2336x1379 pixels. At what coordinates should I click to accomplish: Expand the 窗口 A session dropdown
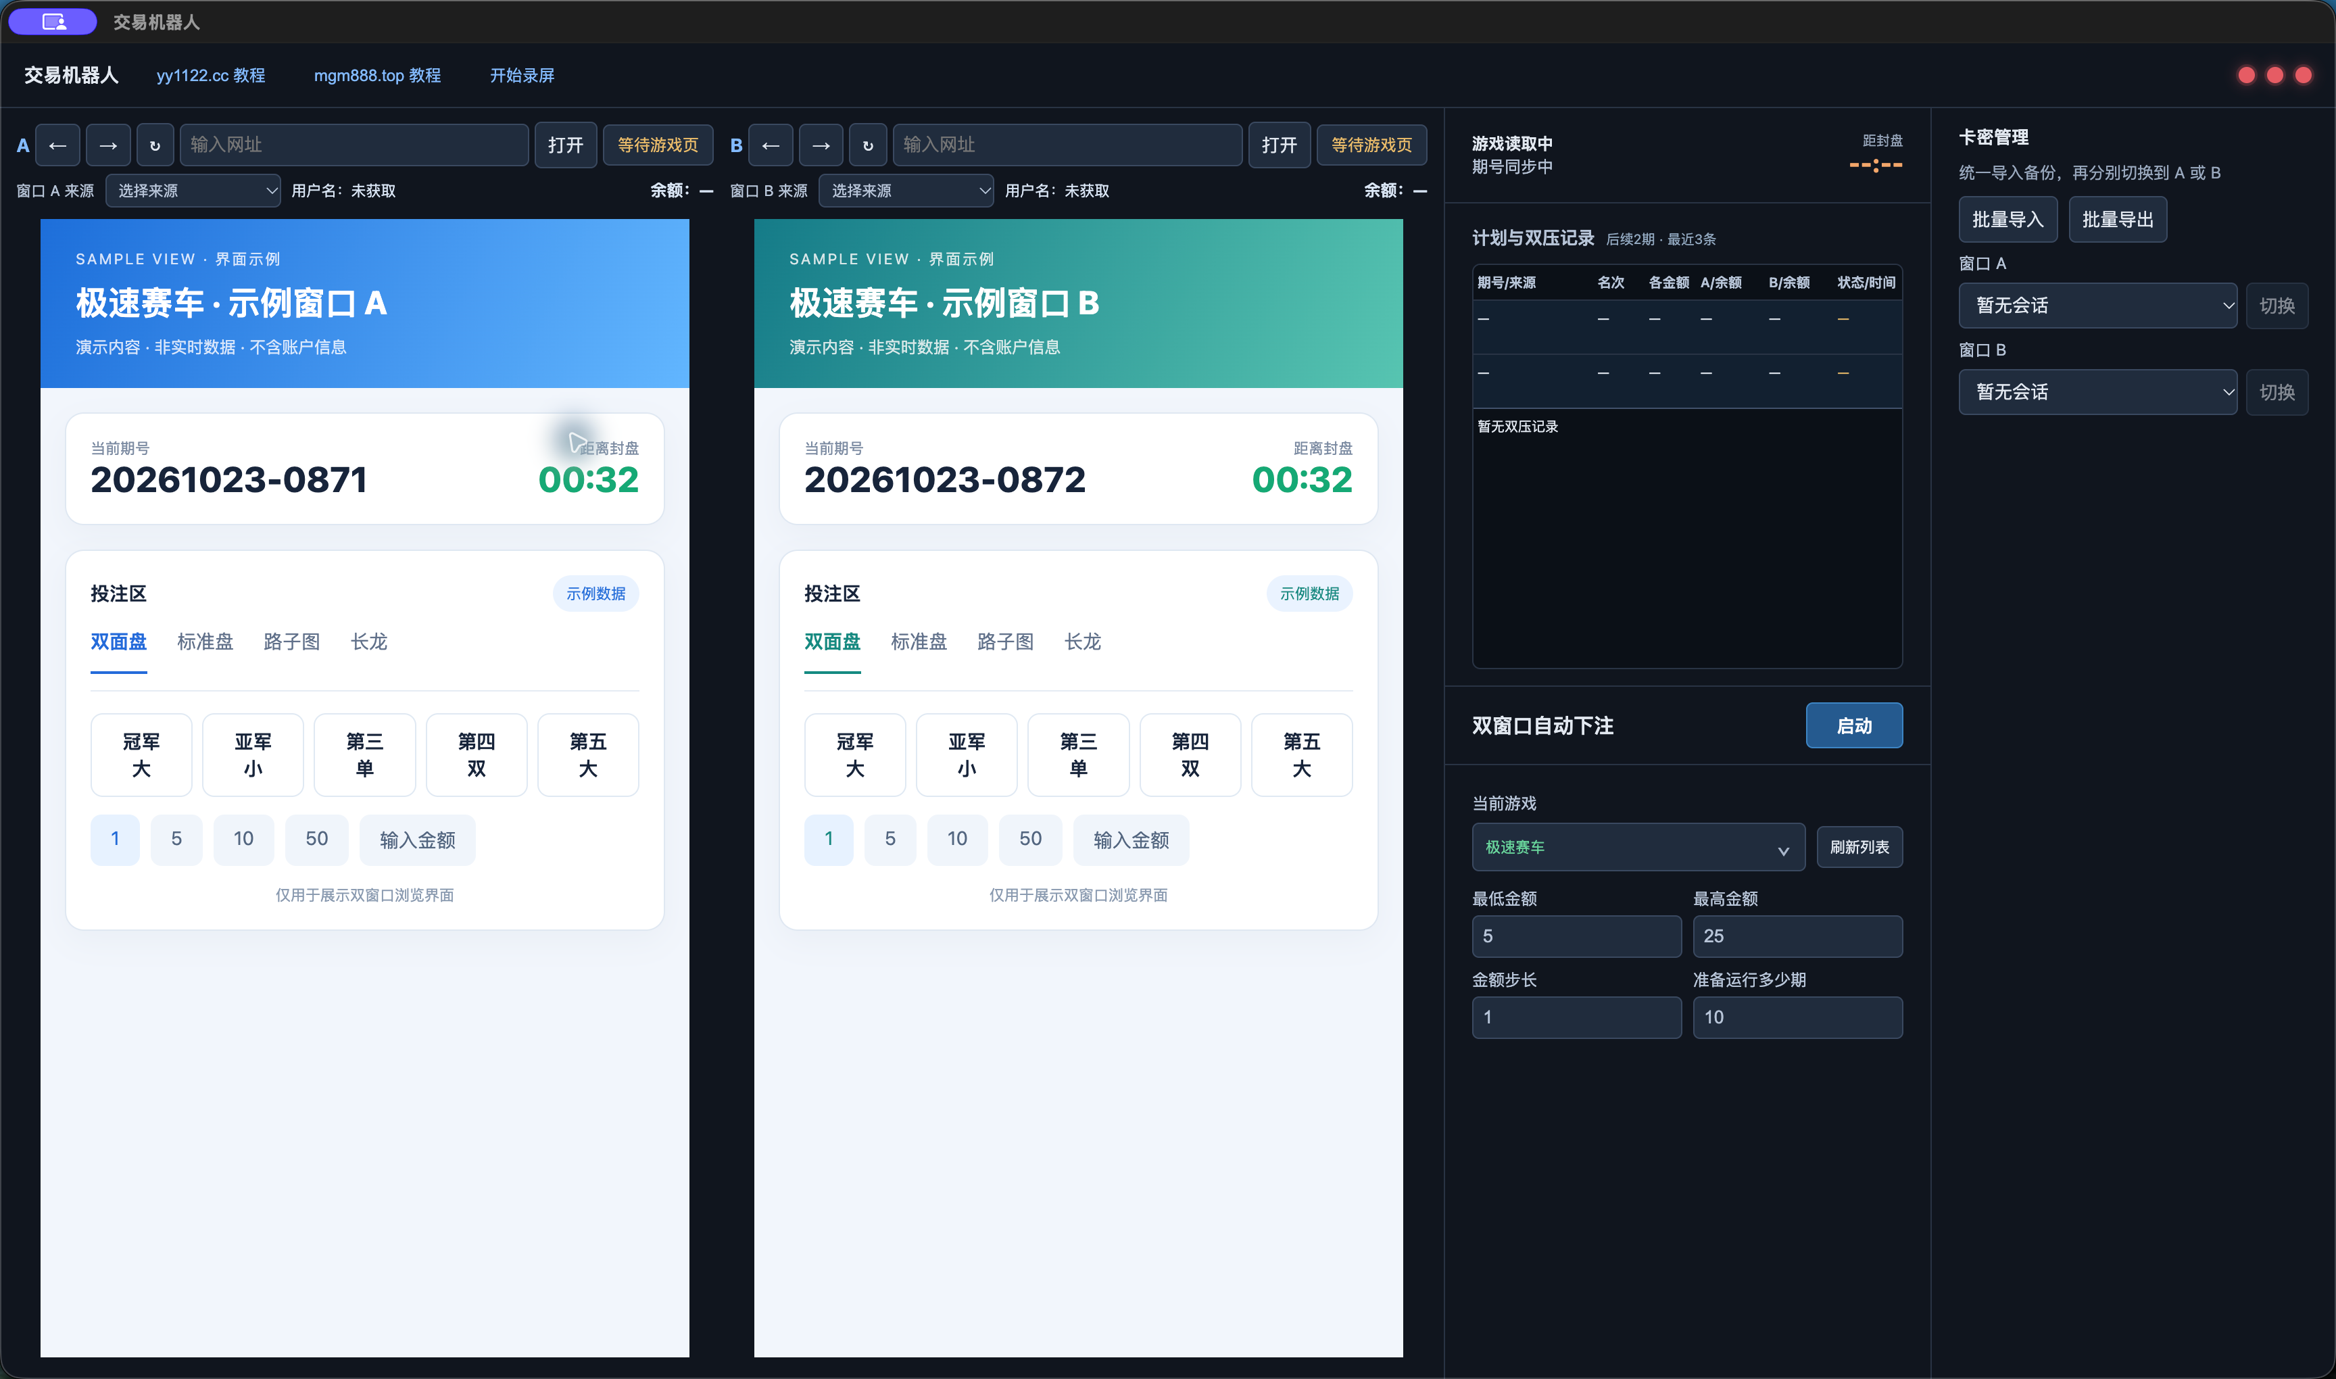point(2097,306)
